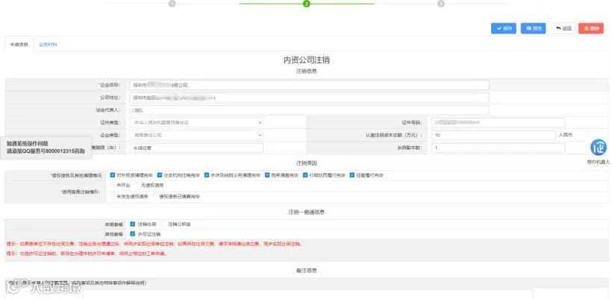
Task: Switch to the 申请信息 tab
Action: pos(19,45)
